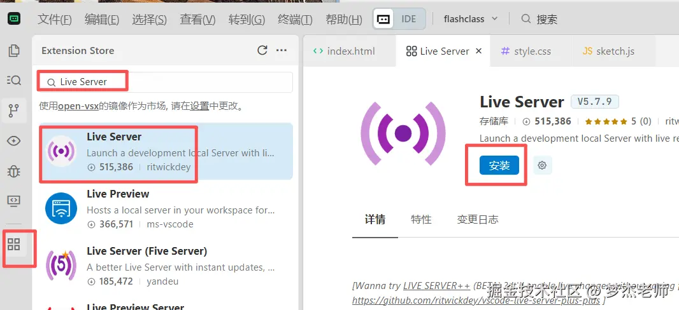Open the 详情 details tab

pos(375,219)
